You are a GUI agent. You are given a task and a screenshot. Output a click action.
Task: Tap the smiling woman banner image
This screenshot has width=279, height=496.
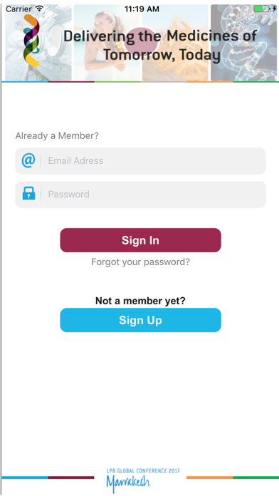point(107,42)
